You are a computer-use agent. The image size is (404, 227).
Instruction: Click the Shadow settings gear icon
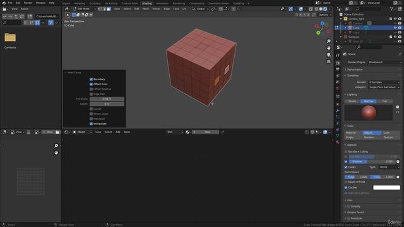[x=398, y=161]
